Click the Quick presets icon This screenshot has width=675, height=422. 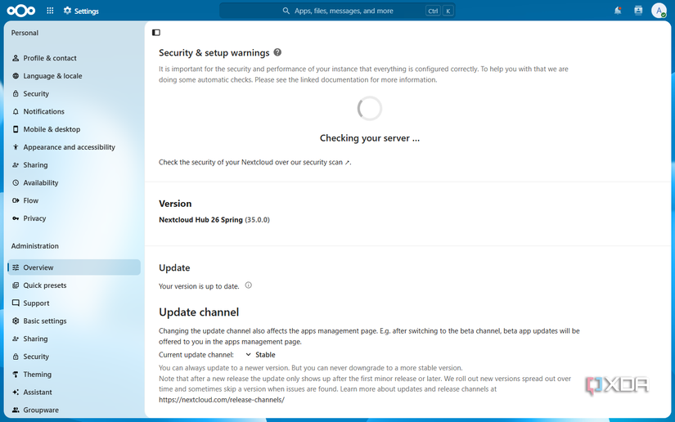coord(16,285)
